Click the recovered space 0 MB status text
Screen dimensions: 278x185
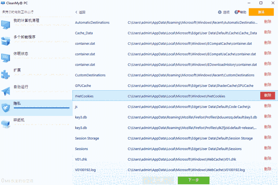(17, 181)
